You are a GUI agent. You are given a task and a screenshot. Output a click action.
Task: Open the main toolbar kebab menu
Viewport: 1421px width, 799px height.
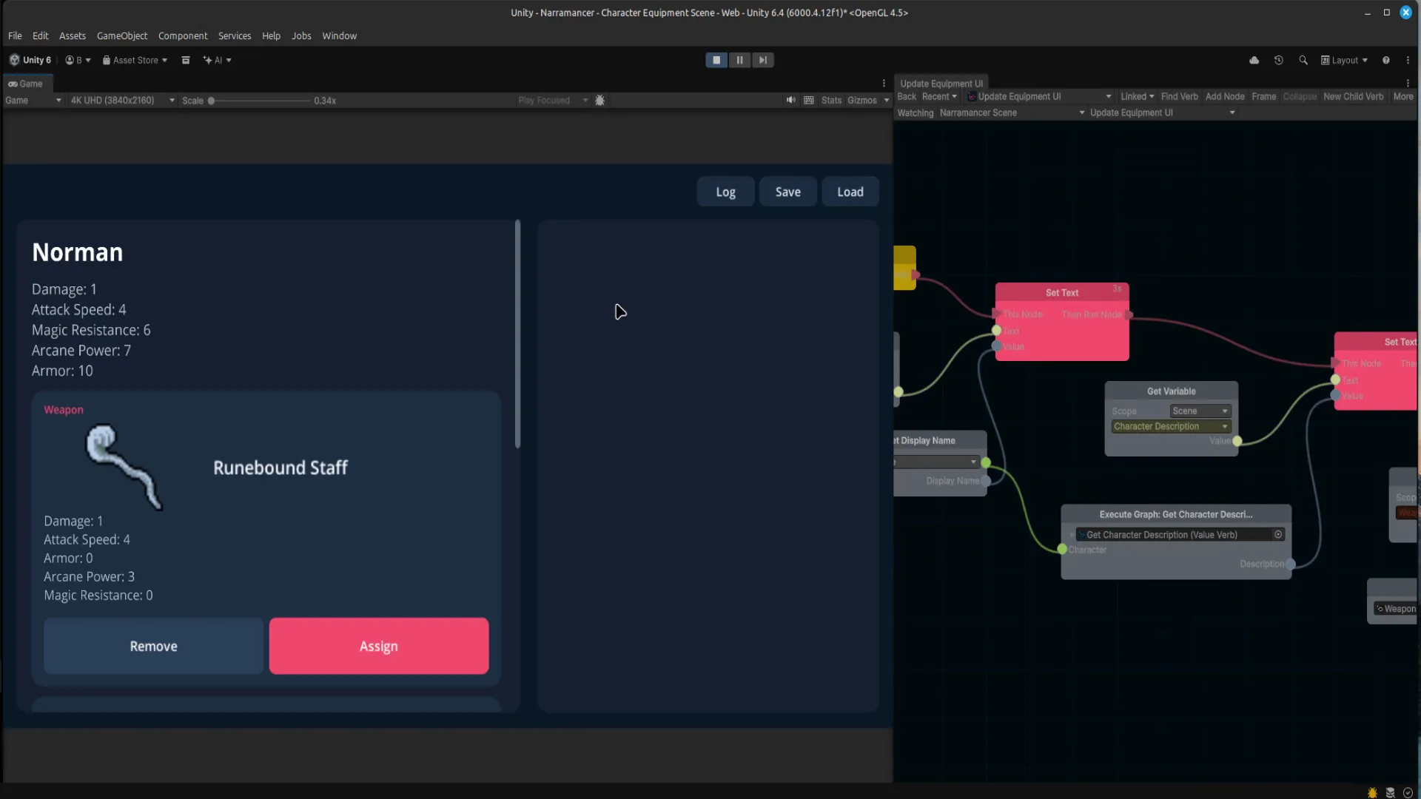pyautogui.click(x=1408, y=60)
